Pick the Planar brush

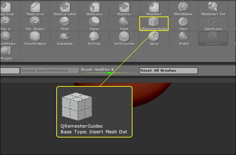pos(94,24)
